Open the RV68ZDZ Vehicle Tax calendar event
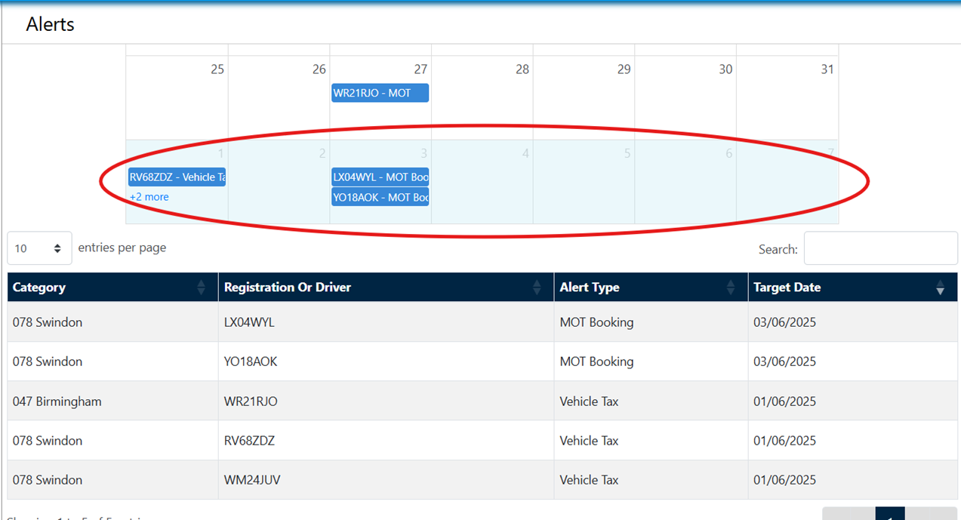 (177, 177)
